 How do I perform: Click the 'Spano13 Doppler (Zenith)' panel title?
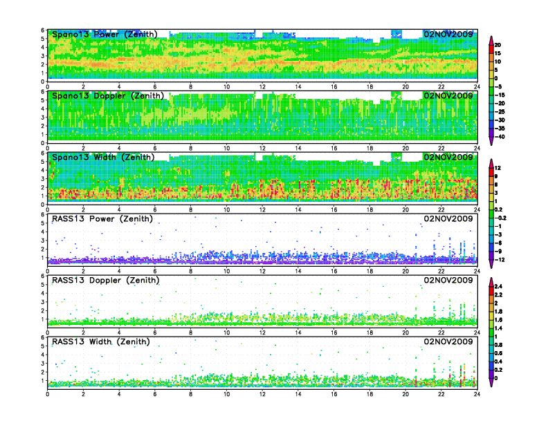point(108,96)
